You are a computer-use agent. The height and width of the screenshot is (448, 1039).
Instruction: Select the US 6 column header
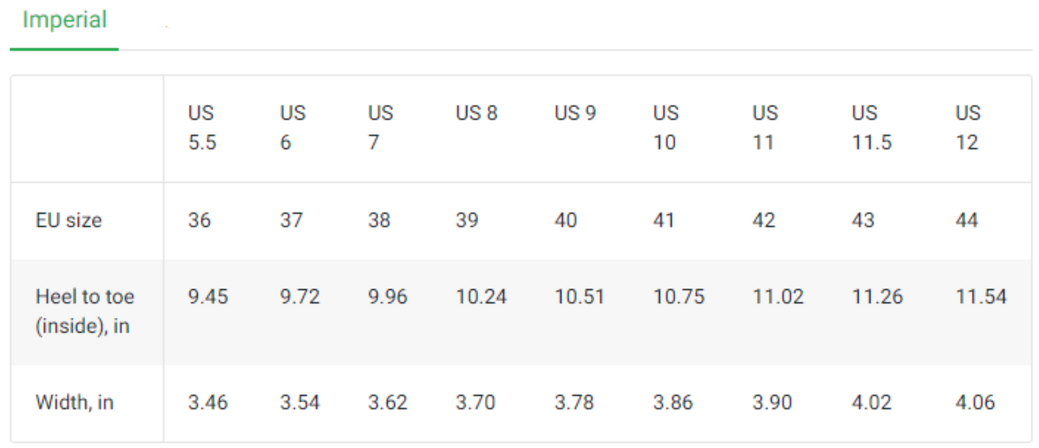[290, 127]
